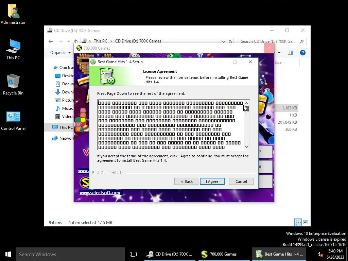Click the license agreement text box
Image resolution: width=348 pixels, height=261 pixels.
(171, 125)
